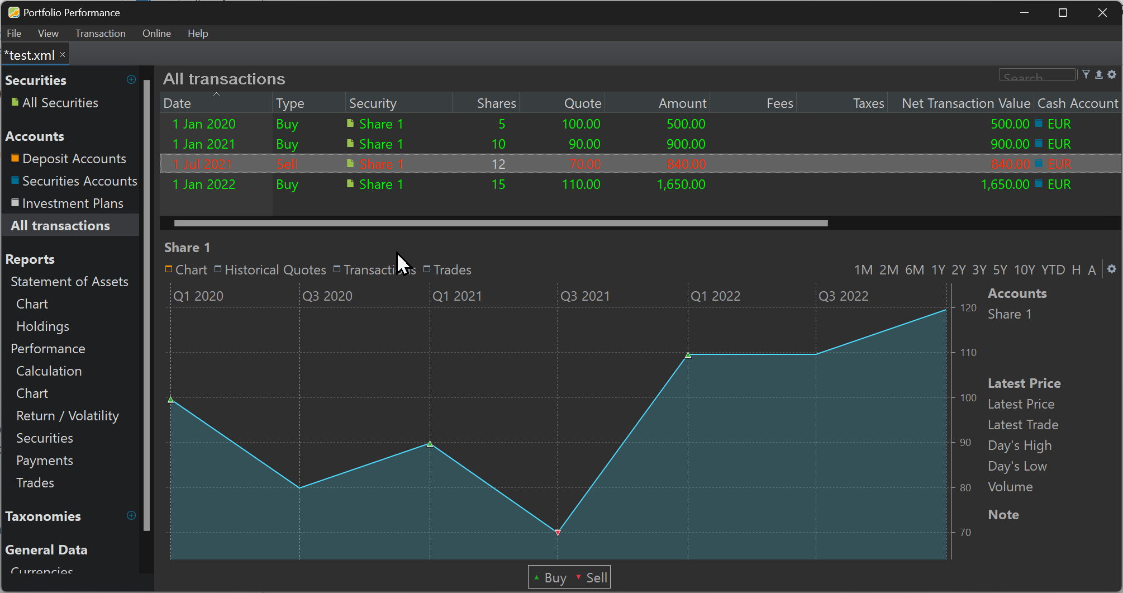Screen dimensions: 1123x593
Task: Sort table by Date column header
Action: (216, 103)
